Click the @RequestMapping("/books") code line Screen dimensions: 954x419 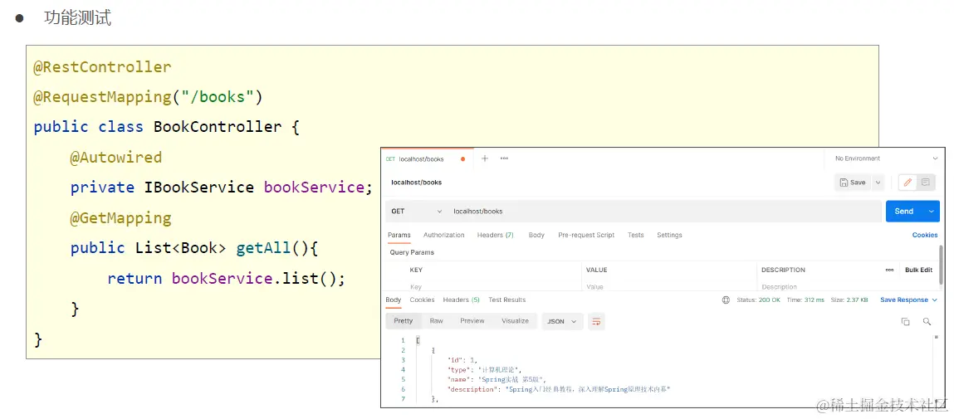[147, 97]
